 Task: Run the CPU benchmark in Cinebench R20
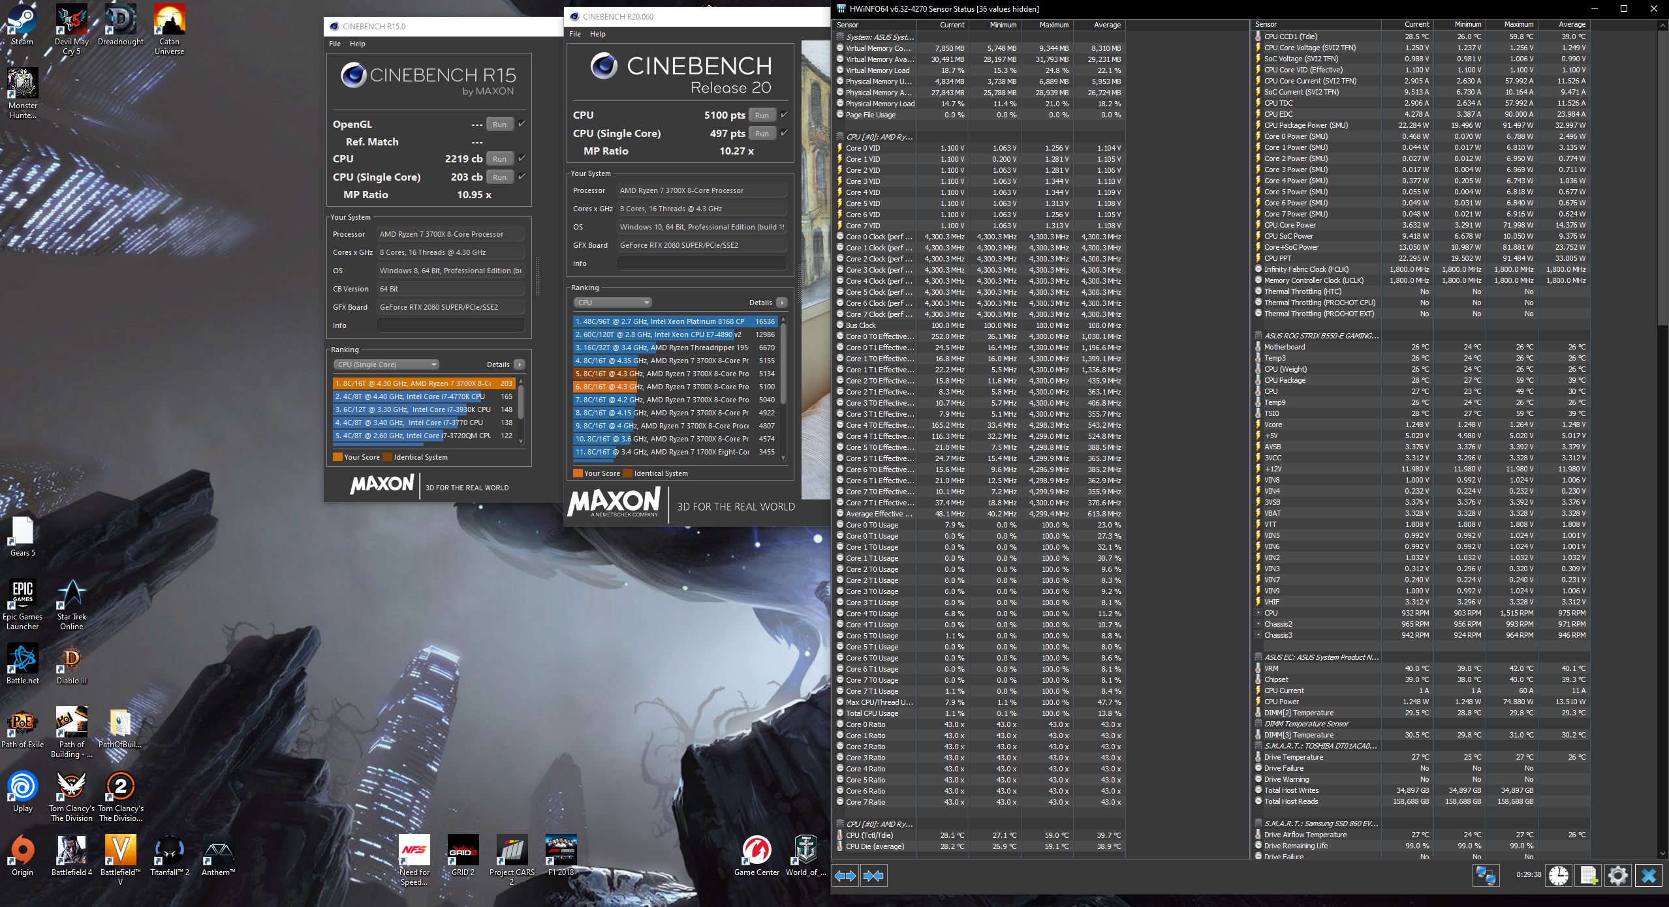click(x=761, y=114)
